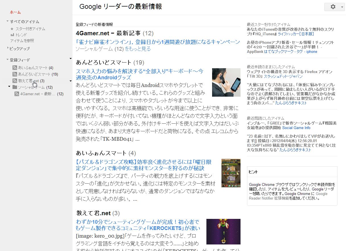Open the 雀ナビ麻雀オンライン article link
Image resolution: width=346 pixels, height=251 pixels.
(x=158, y=42)
